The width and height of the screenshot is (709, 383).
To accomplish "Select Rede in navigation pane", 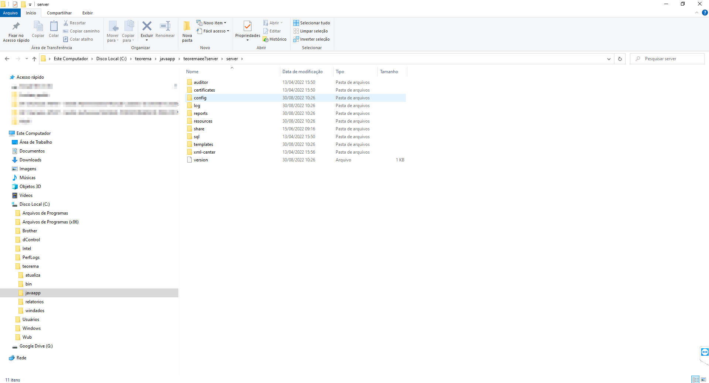I will [21, 358].
